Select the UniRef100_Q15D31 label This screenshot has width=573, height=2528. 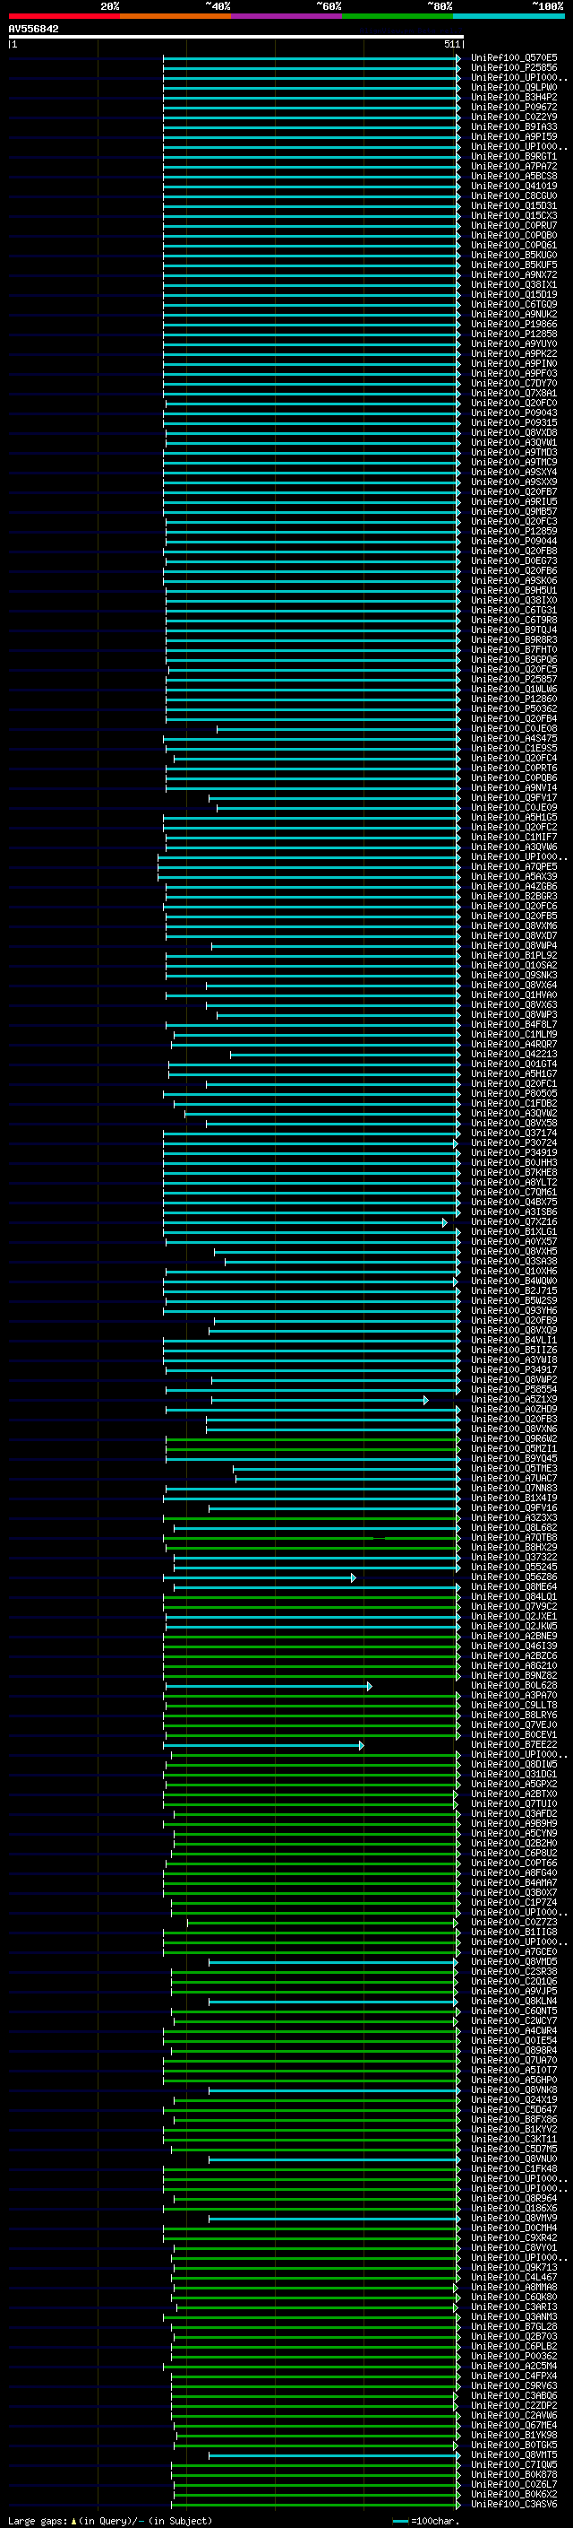click(x=513, y=205)
